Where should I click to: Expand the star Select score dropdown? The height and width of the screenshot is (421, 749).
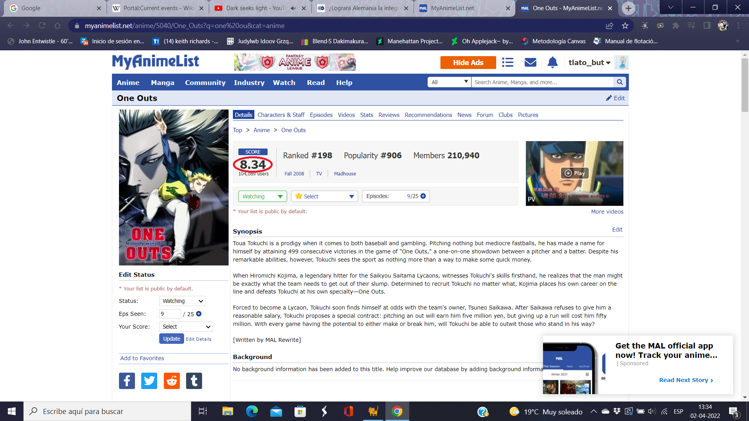click(x=324, y=196)
